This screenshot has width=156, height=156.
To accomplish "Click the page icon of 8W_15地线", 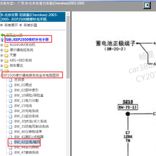I will point(11,106).
